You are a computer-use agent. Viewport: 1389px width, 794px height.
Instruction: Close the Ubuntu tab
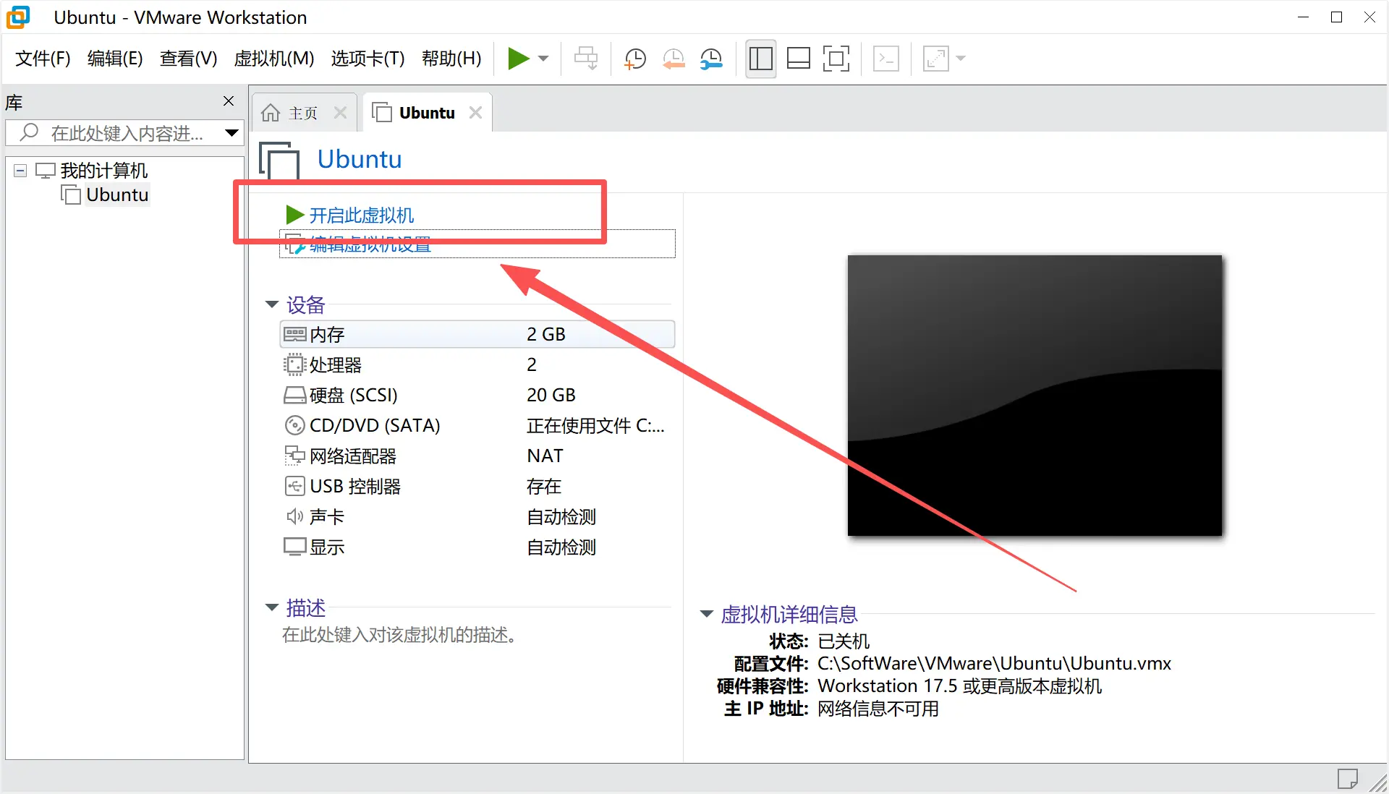(475, 113)
